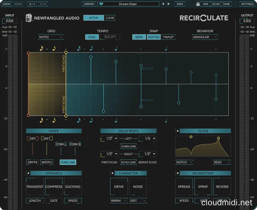Screen dimensions: 257x210
Task: Open the preset LIBRARY
Action: [x=89, y=4]
